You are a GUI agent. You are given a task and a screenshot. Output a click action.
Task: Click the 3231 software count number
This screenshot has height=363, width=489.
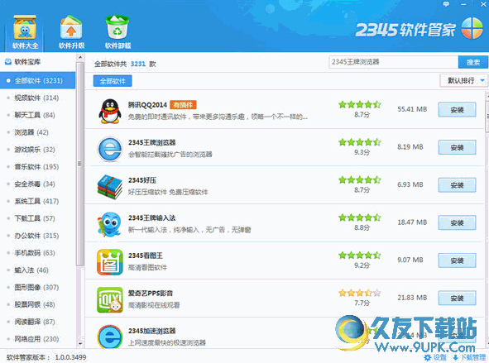[138, 64]
